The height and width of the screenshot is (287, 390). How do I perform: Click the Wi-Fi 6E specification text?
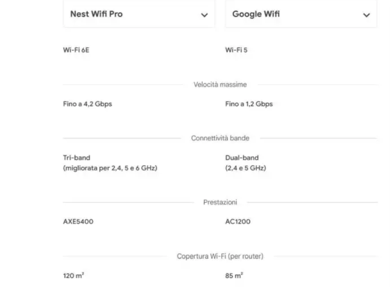coord(76,50)
